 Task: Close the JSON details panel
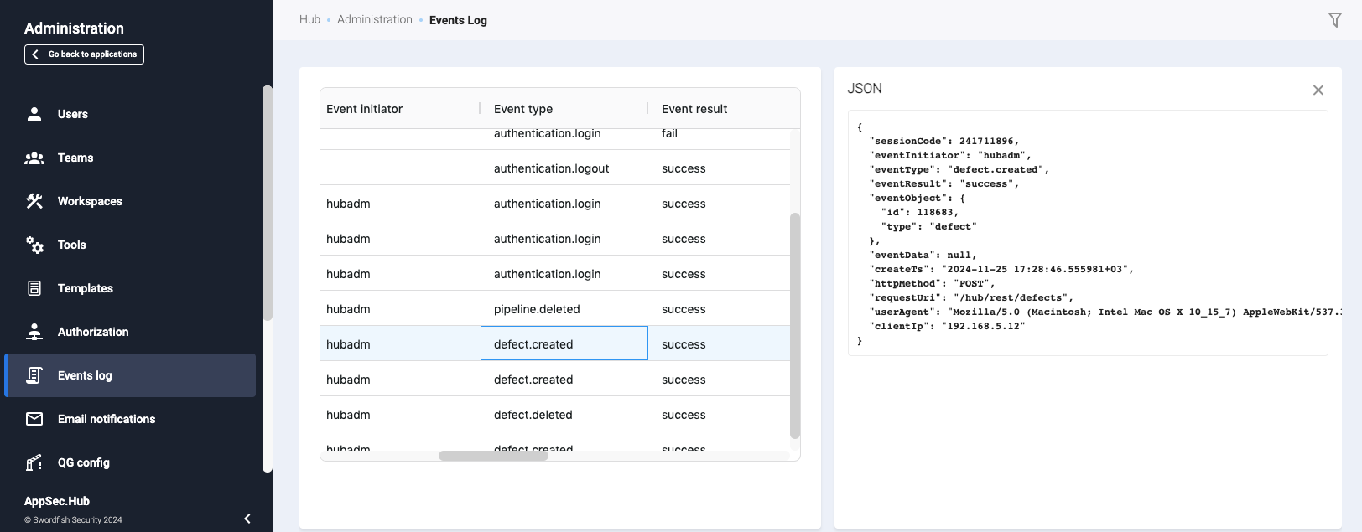coord(1318,90)
